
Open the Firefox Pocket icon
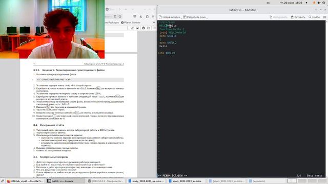click(135, 16)
